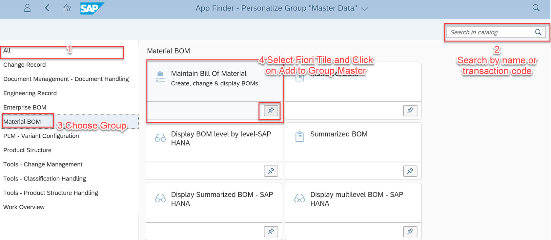Click the glasses icon on Display Summarized BOM tile
The width and height of the screenshot is (551, 240).
160,198
